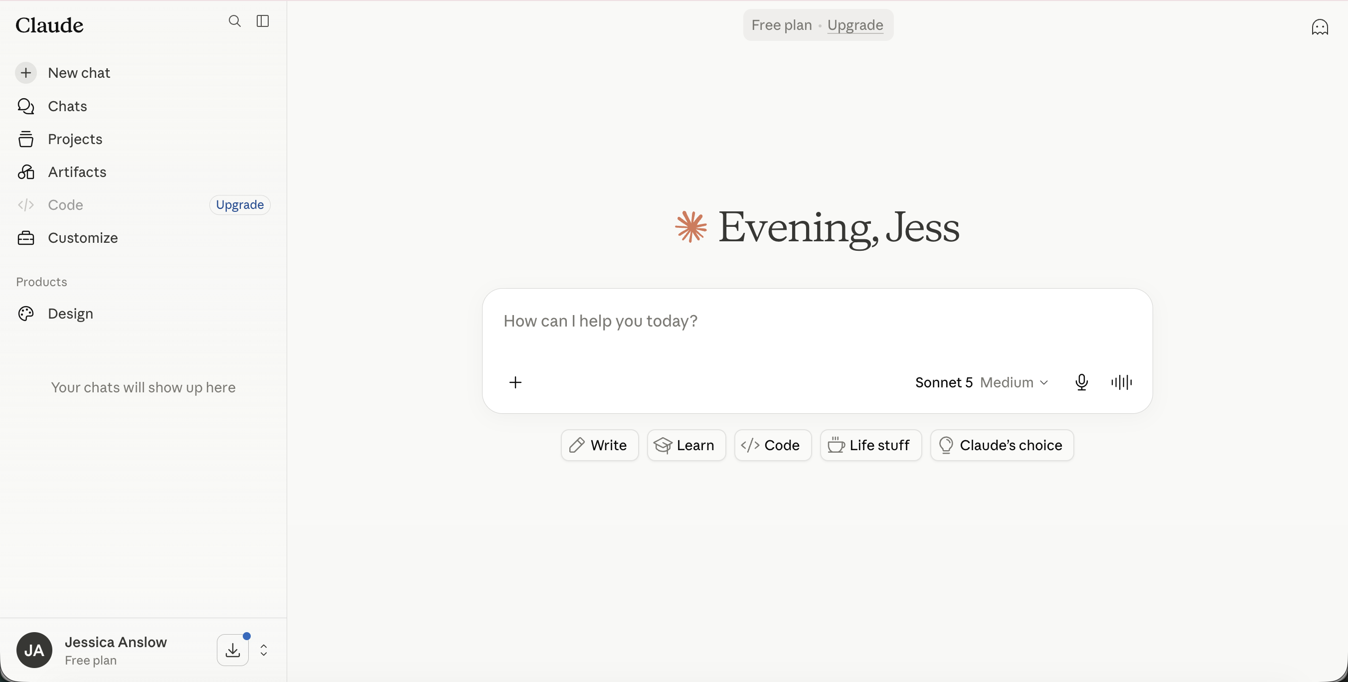
Task: Open the Projects menu item
Action: pos(143,139)
